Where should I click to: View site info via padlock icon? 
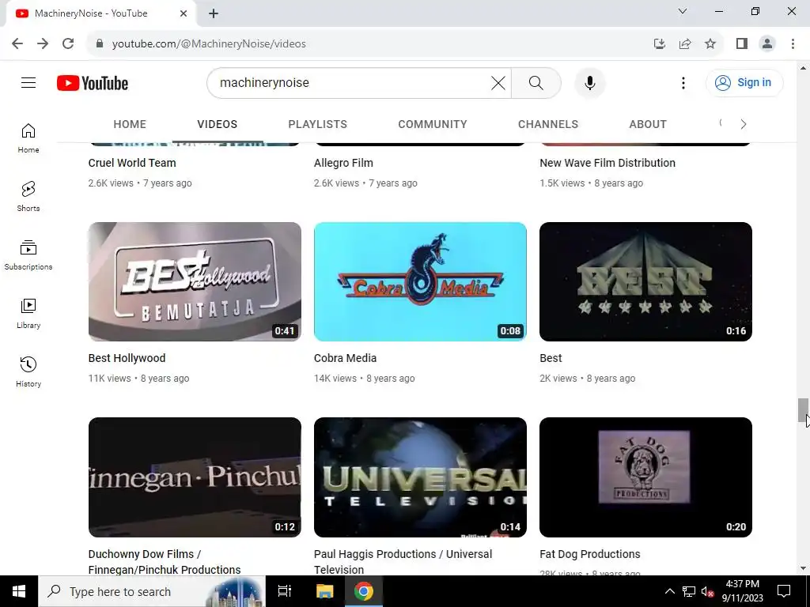[100, 44]
